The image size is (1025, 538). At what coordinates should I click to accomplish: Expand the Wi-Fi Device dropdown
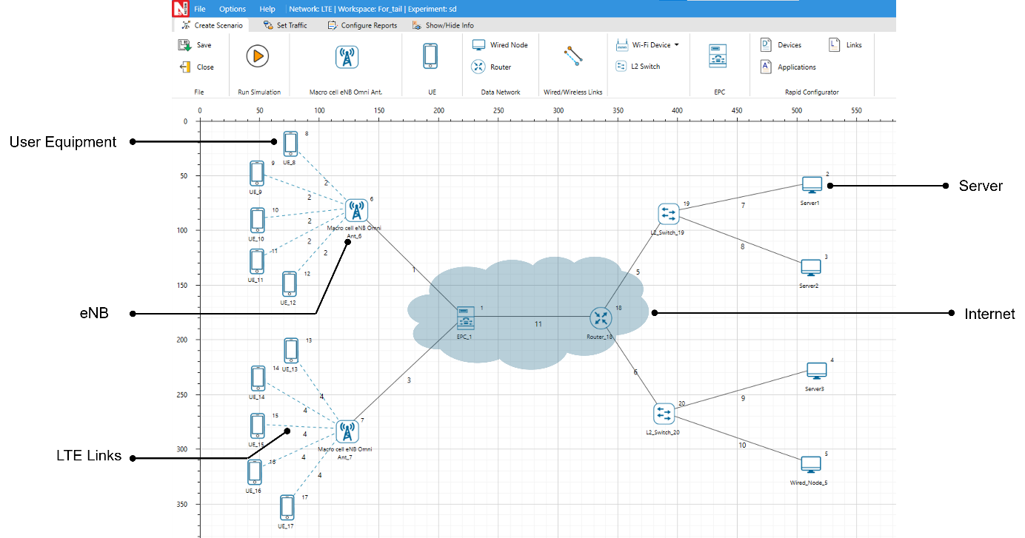676,45
